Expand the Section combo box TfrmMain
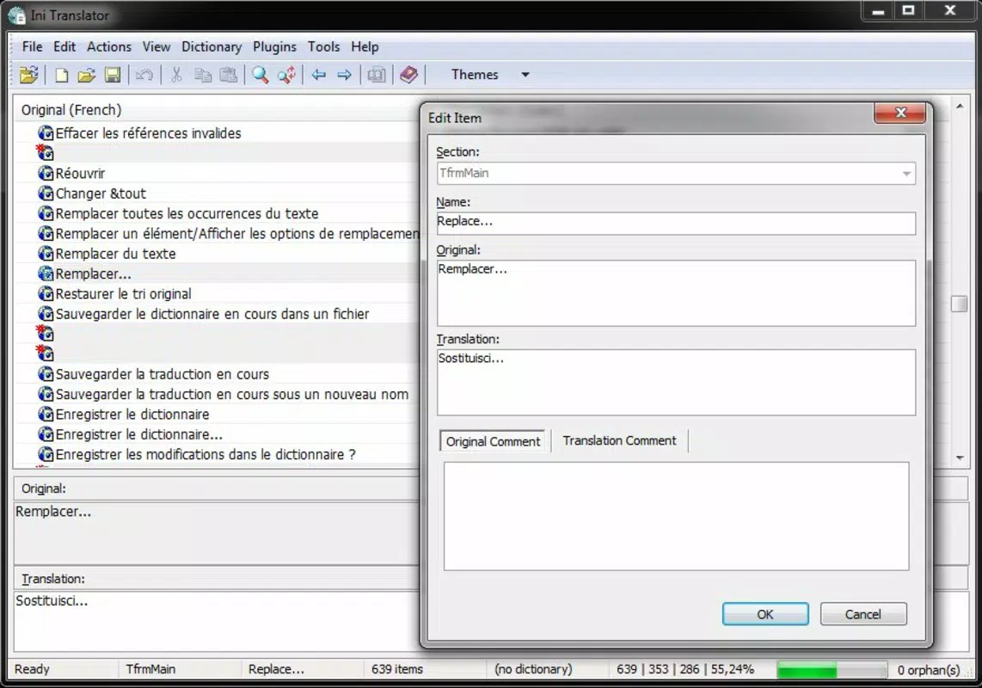The width and height of the screenshot is (982, 688). pyautogui.click(x=906, y=174)
